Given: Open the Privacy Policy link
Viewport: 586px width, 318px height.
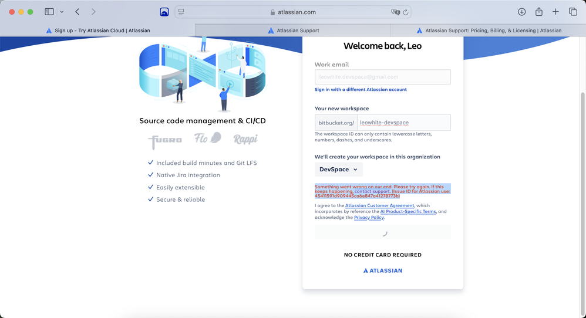Looking at the screenshot, I should (369, 218).
